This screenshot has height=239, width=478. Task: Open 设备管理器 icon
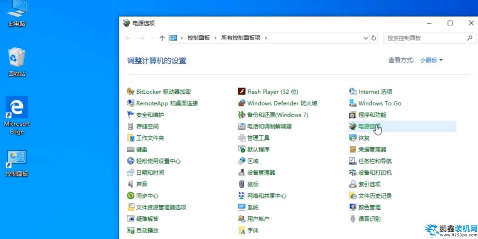pos(242,173)
